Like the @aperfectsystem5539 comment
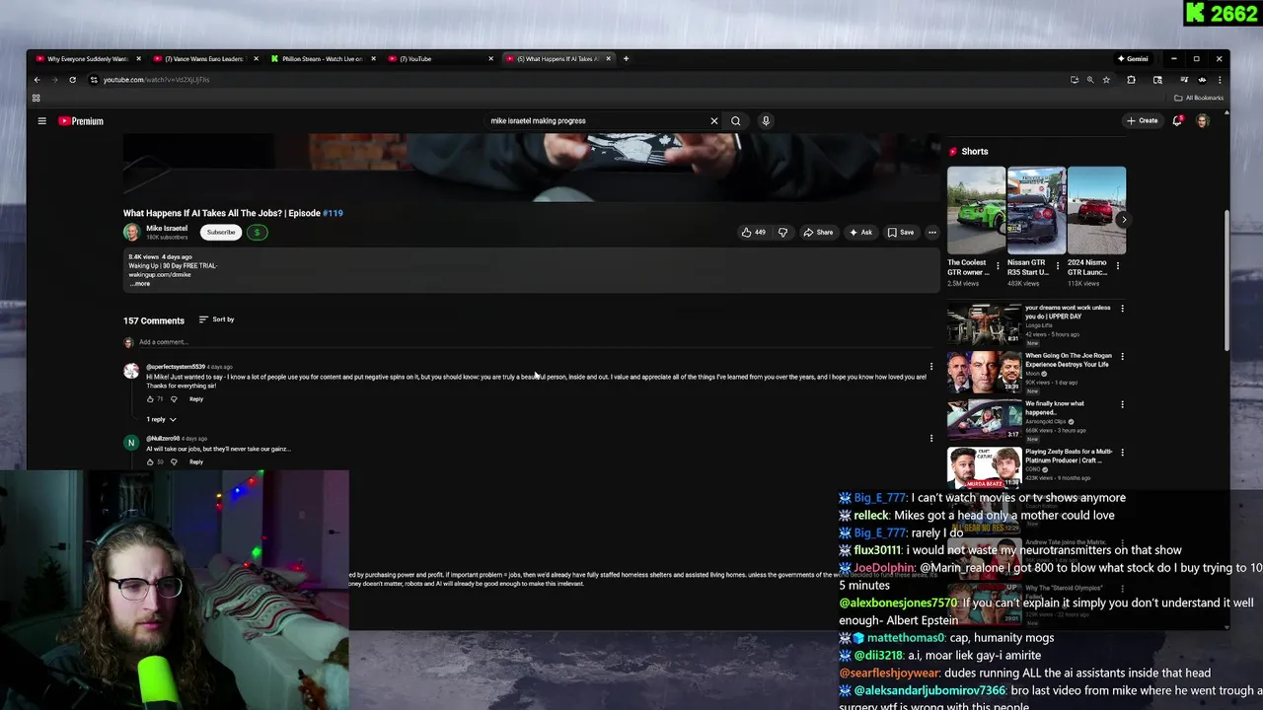1263x710 pixels. click(x=151, y=399)
